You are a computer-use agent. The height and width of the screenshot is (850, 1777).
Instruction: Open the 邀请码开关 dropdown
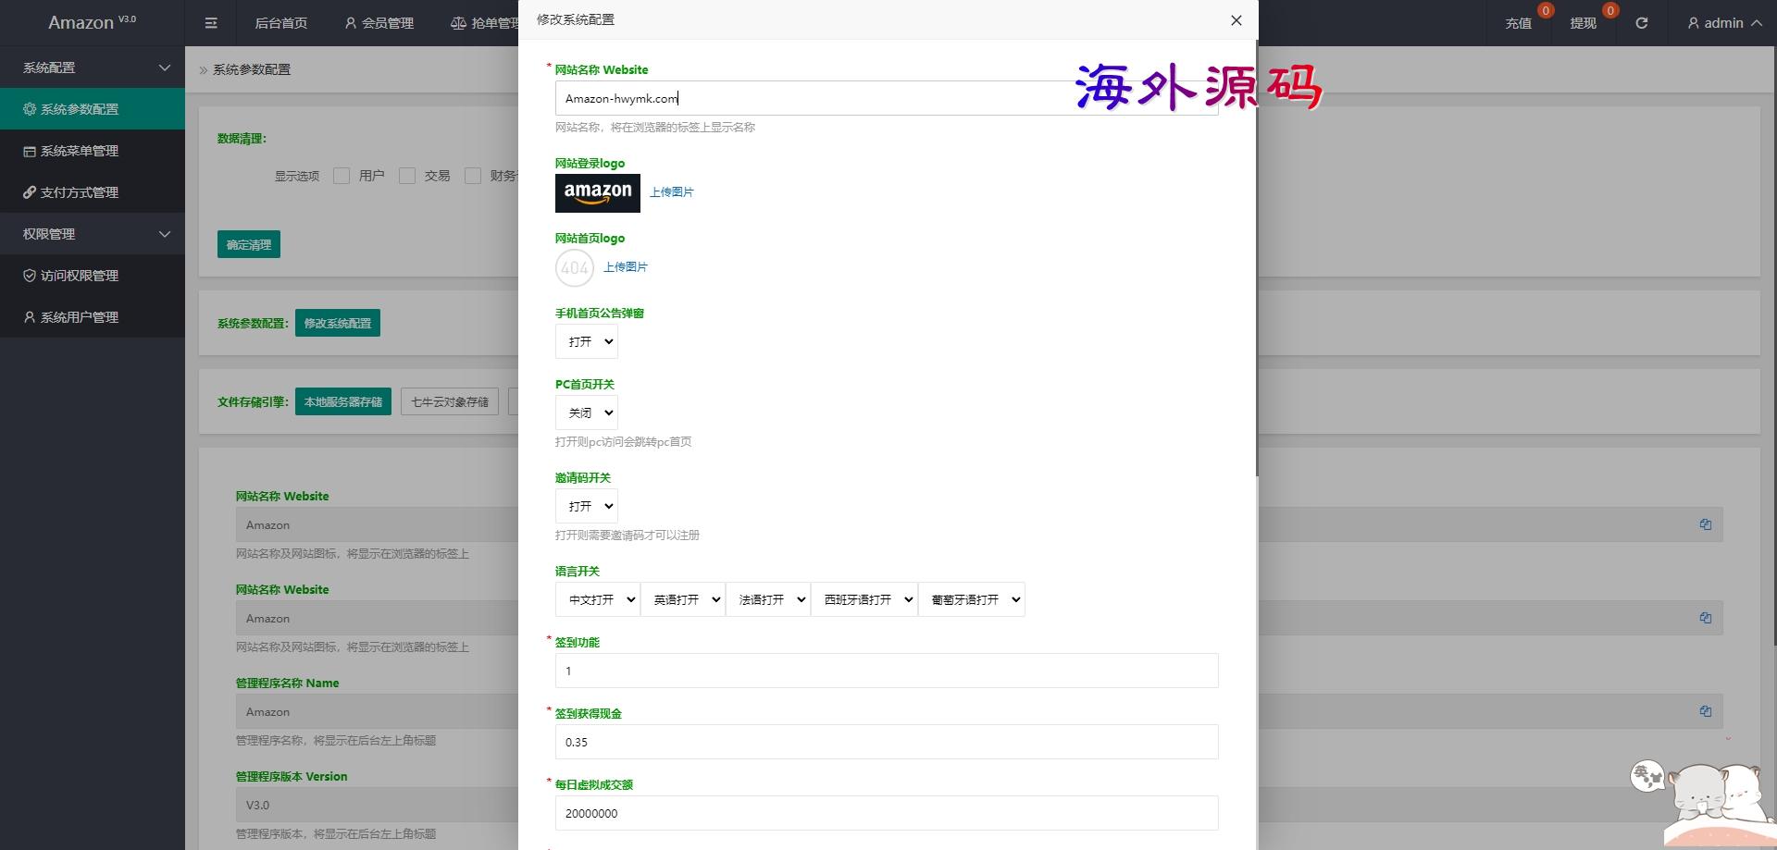(587, 506)
